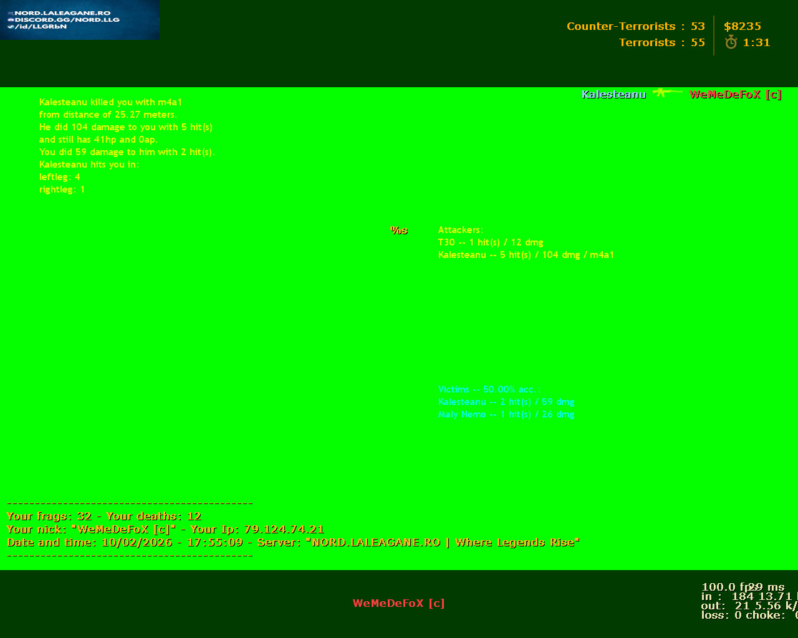Viewport: 798px width, 638px height.
Task: Select the killer name Kalesteanu in the kill feed
Action: [614, 94]
